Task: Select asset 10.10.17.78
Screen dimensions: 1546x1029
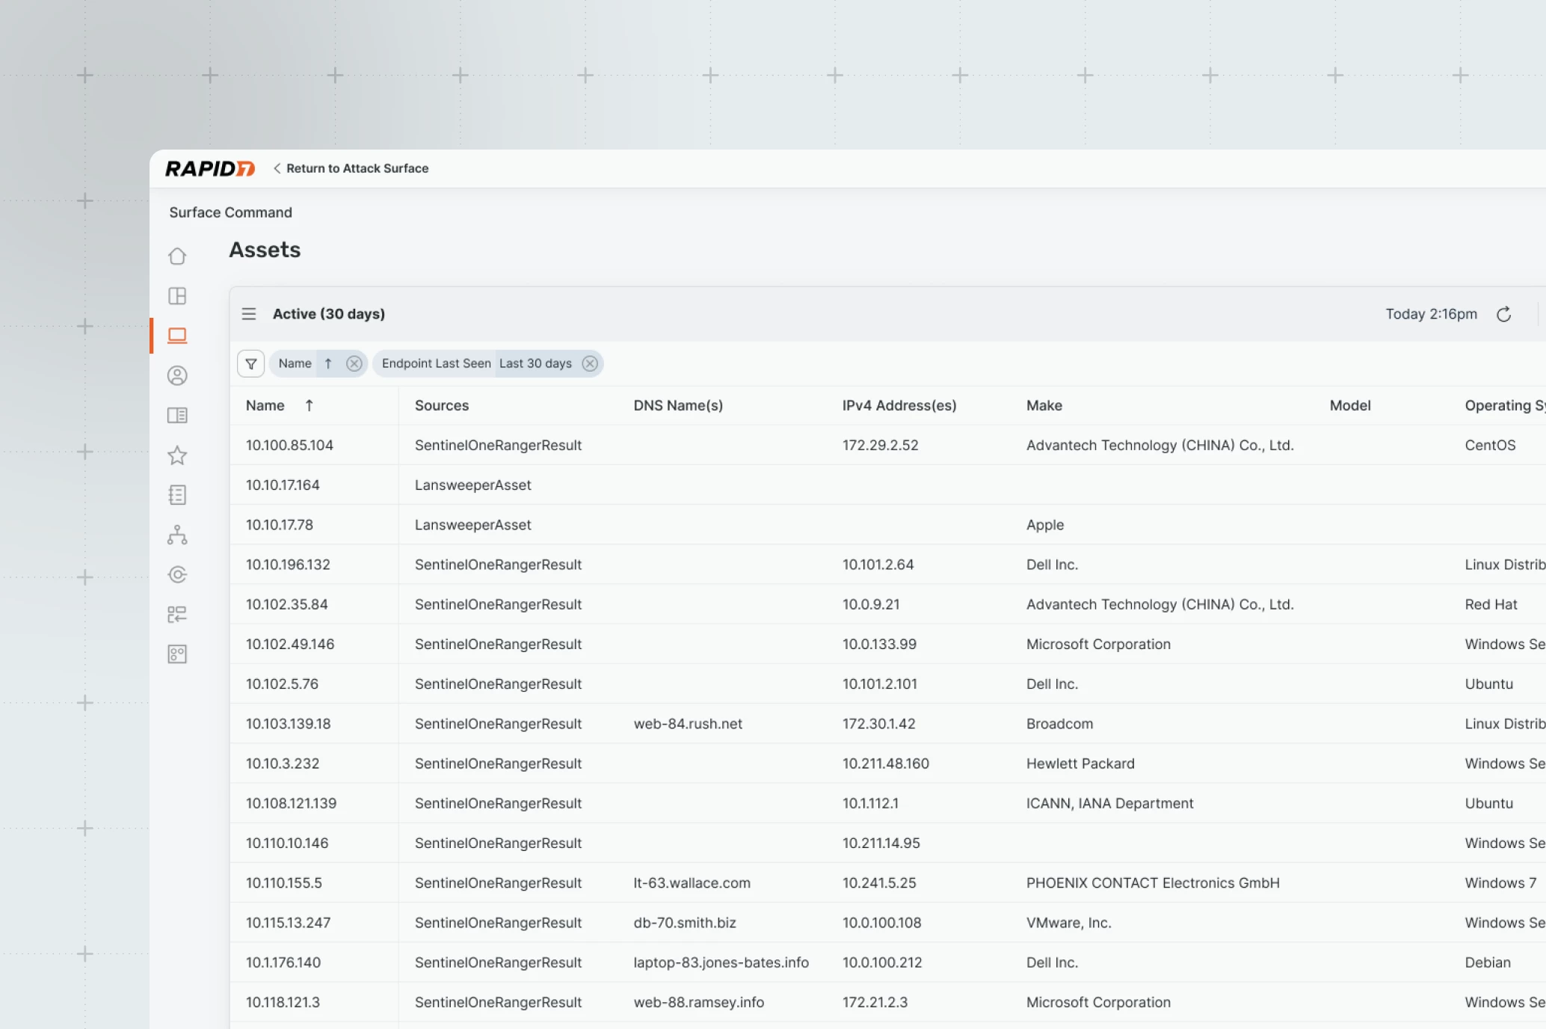Action: pyautogui.click(x=280, y=525)
